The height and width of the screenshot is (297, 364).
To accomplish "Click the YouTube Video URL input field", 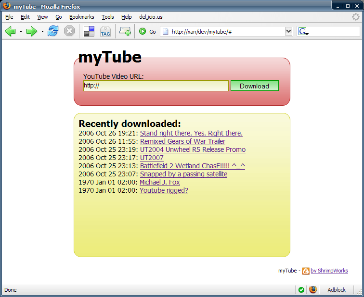I will (156, 86).
